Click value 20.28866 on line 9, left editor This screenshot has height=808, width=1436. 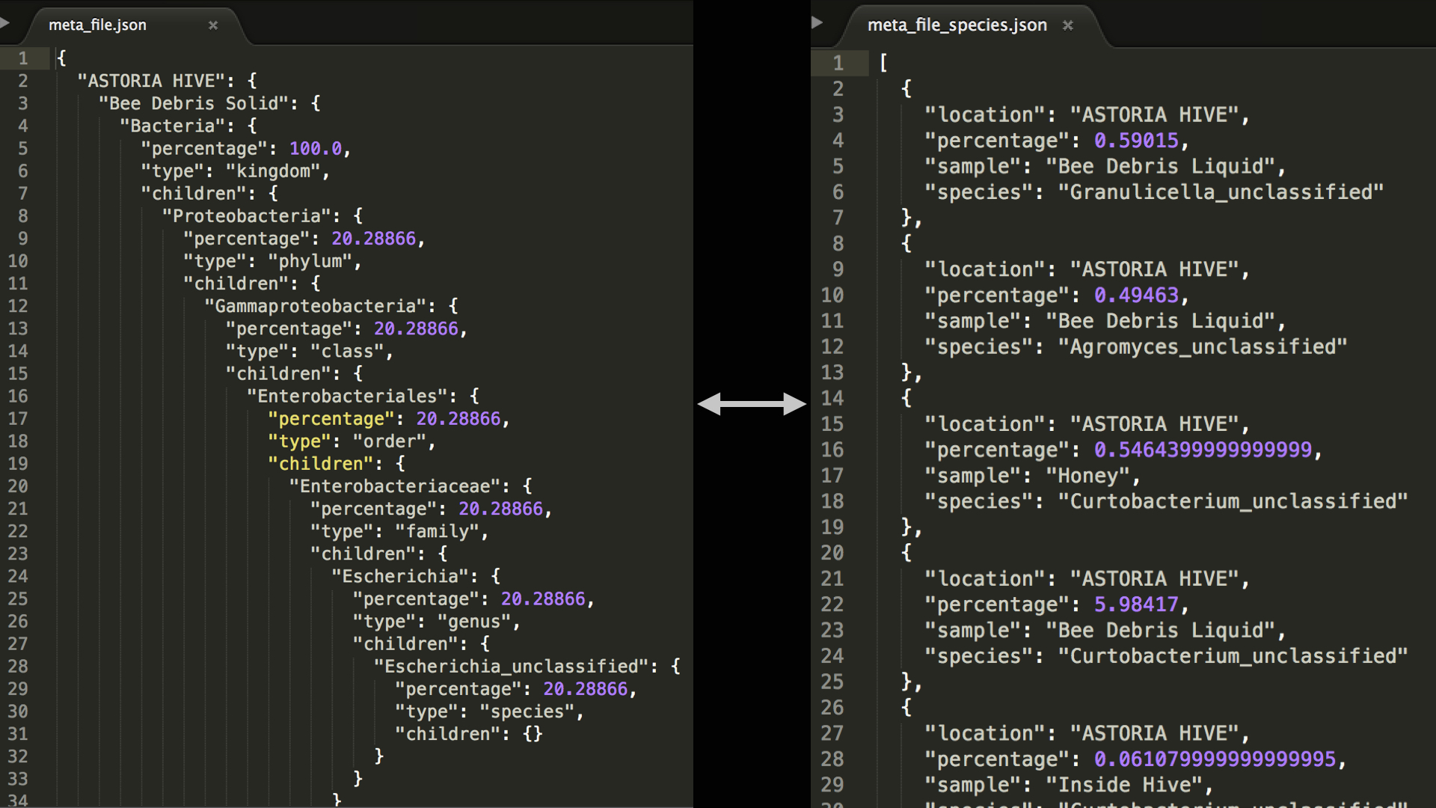(x=373, y=238)
